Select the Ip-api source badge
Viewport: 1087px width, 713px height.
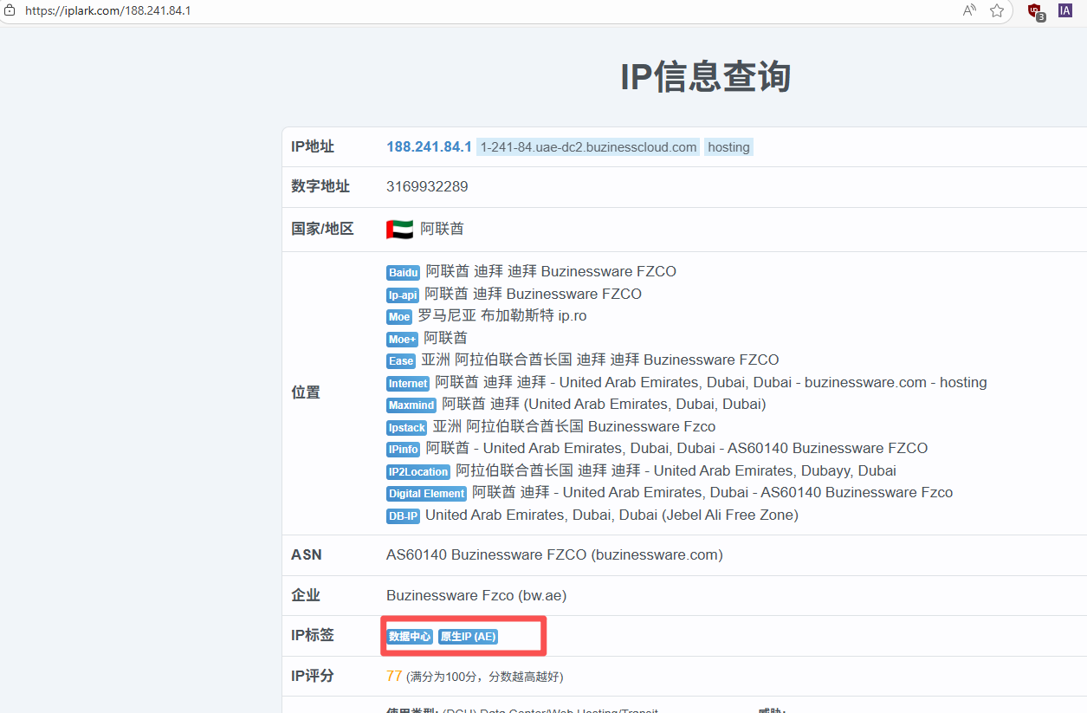pos(403,295)
